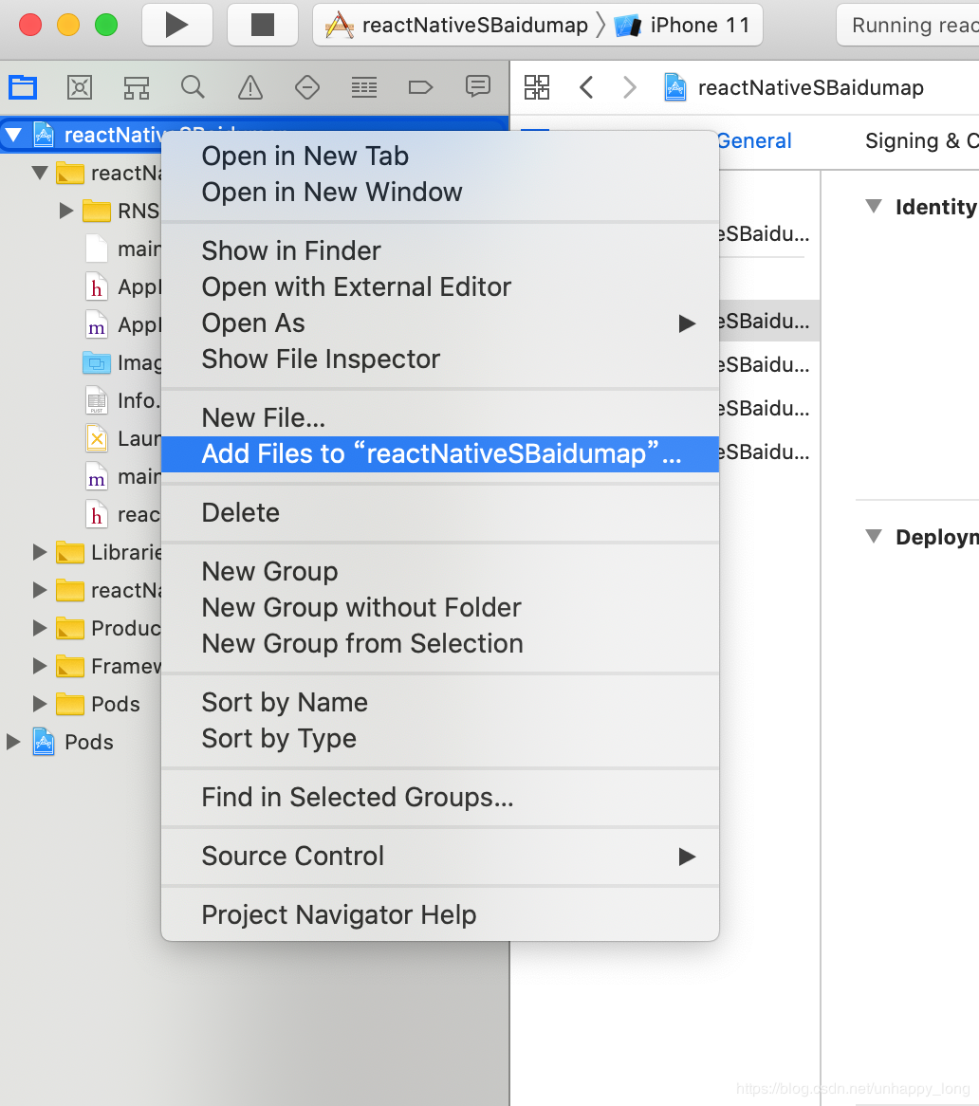Open the Project navigator tab icon
Image resolution: width=979 pixels, height=1106 pixels.
23,87
